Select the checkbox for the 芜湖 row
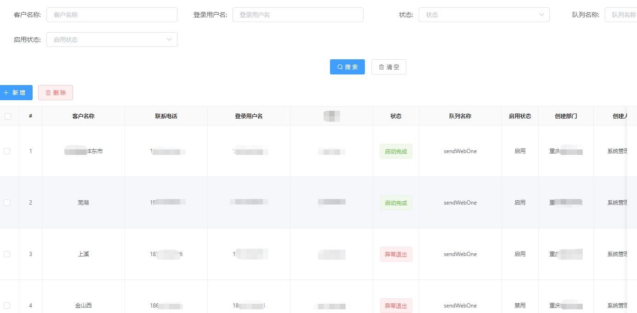 pyautogui.click(x=7, y=203)
